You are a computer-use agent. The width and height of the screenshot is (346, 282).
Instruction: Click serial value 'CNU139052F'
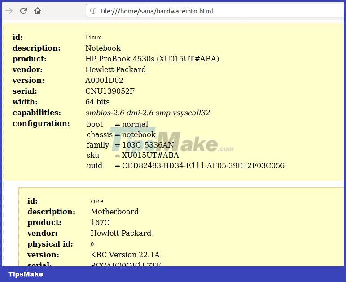110,91
